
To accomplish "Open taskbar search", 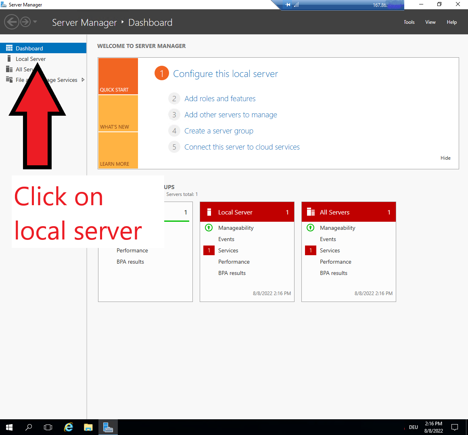I will (29, 427).
